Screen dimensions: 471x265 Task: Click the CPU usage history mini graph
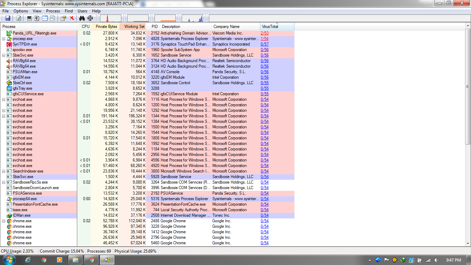pos(110,18)
